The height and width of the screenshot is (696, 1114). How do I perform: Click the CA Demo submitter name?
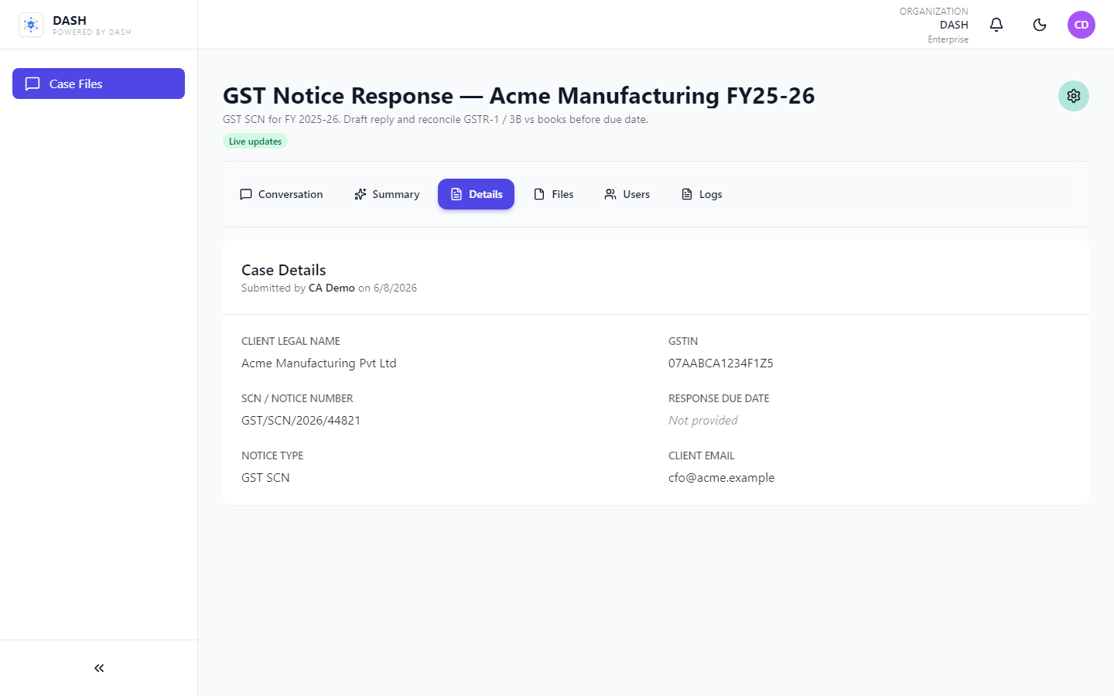click(x=332, y=288)
